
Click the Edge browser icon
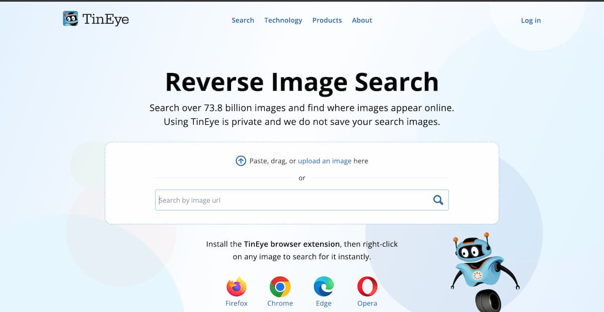point(324,286)
